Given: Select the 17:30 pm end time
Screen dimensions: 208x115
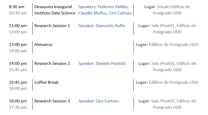Looking at the screenshot, I should pos(18,107).
